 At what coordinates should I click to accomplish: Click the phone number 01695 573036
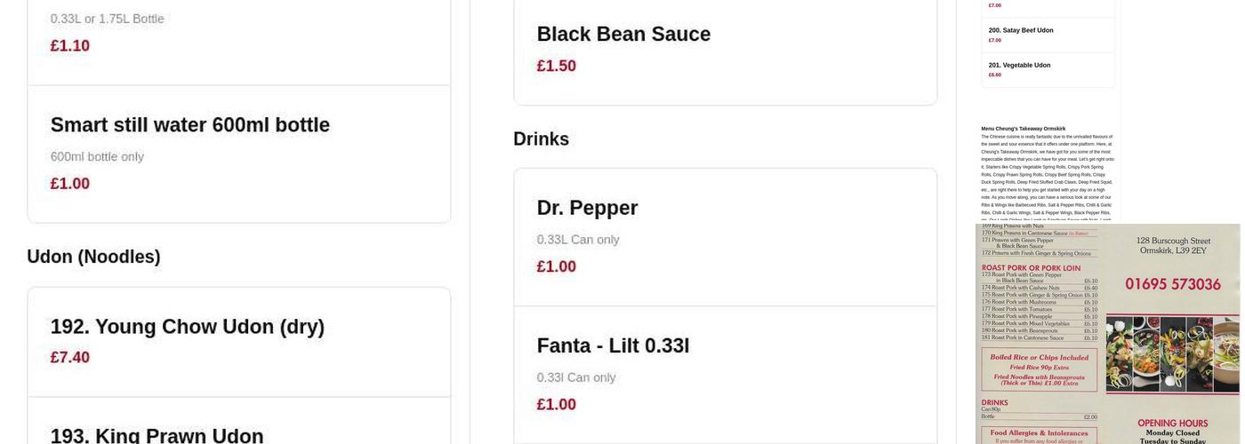[1172, 284]
